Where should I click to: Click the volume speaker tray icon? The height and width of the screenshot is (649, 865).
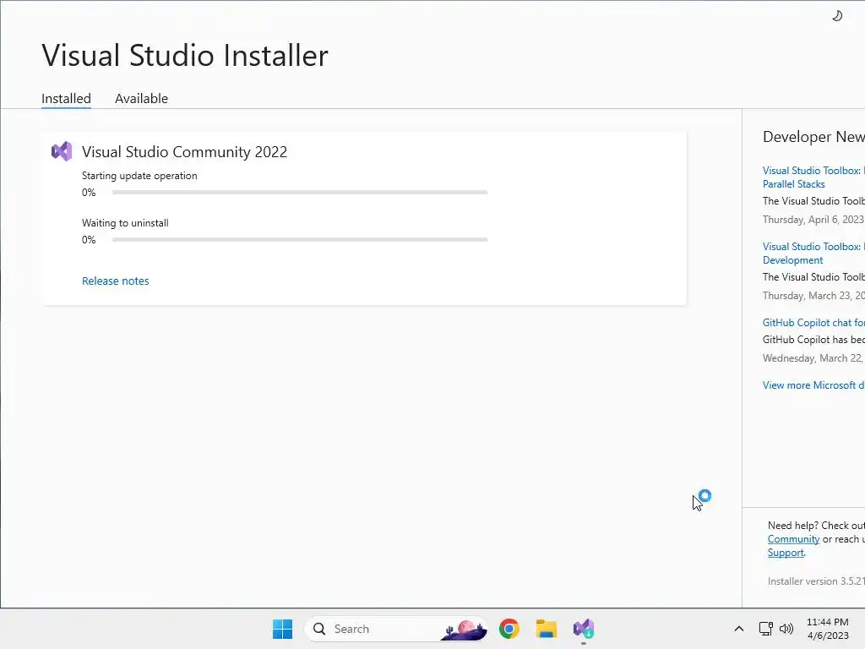point(786,629)
